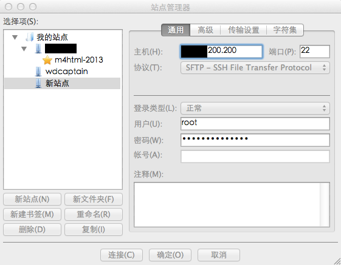Screen dimensions: 341x265
Task: Click the empty 帐号 account field
Action: pos(255,156)
